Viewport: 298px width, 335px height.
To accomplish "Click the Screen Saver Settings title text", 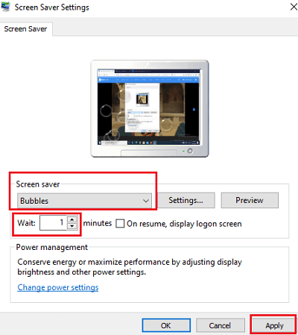I will click(51, 7).
